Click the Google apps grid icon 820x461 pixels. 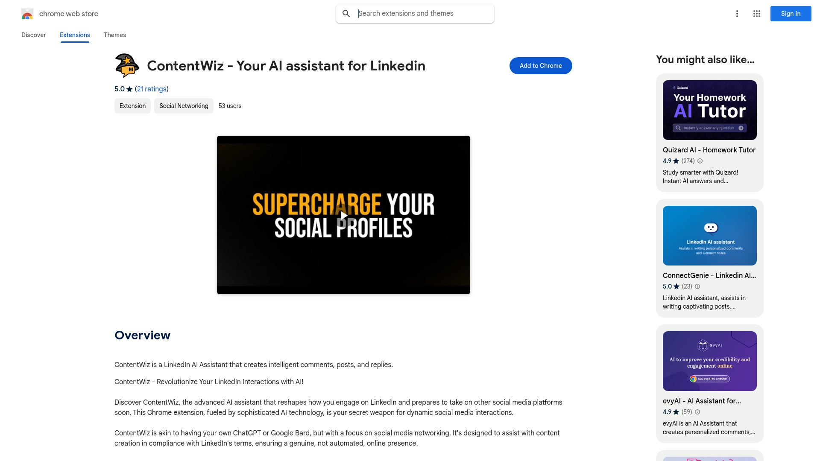757,14
